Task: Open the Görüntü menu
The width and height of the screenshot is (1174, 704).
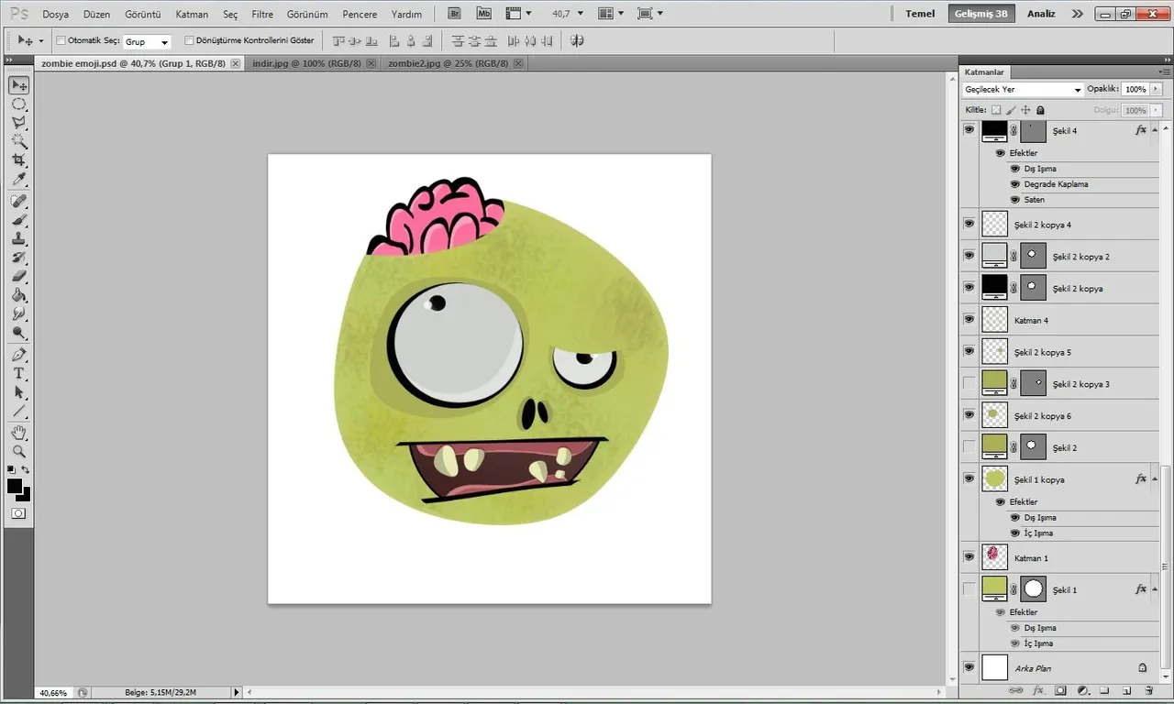Action: (143, 15)
